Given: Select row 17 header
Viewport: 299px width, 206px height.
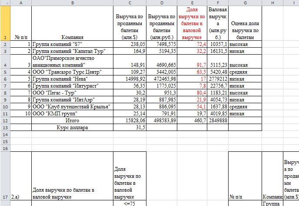Looking at the screenshot, I should [5, 176].
